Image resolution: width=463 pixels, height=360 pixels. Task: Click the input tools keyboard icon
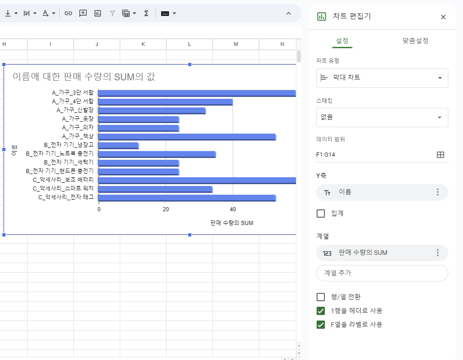pyautogui.click(x=165, y=13)
